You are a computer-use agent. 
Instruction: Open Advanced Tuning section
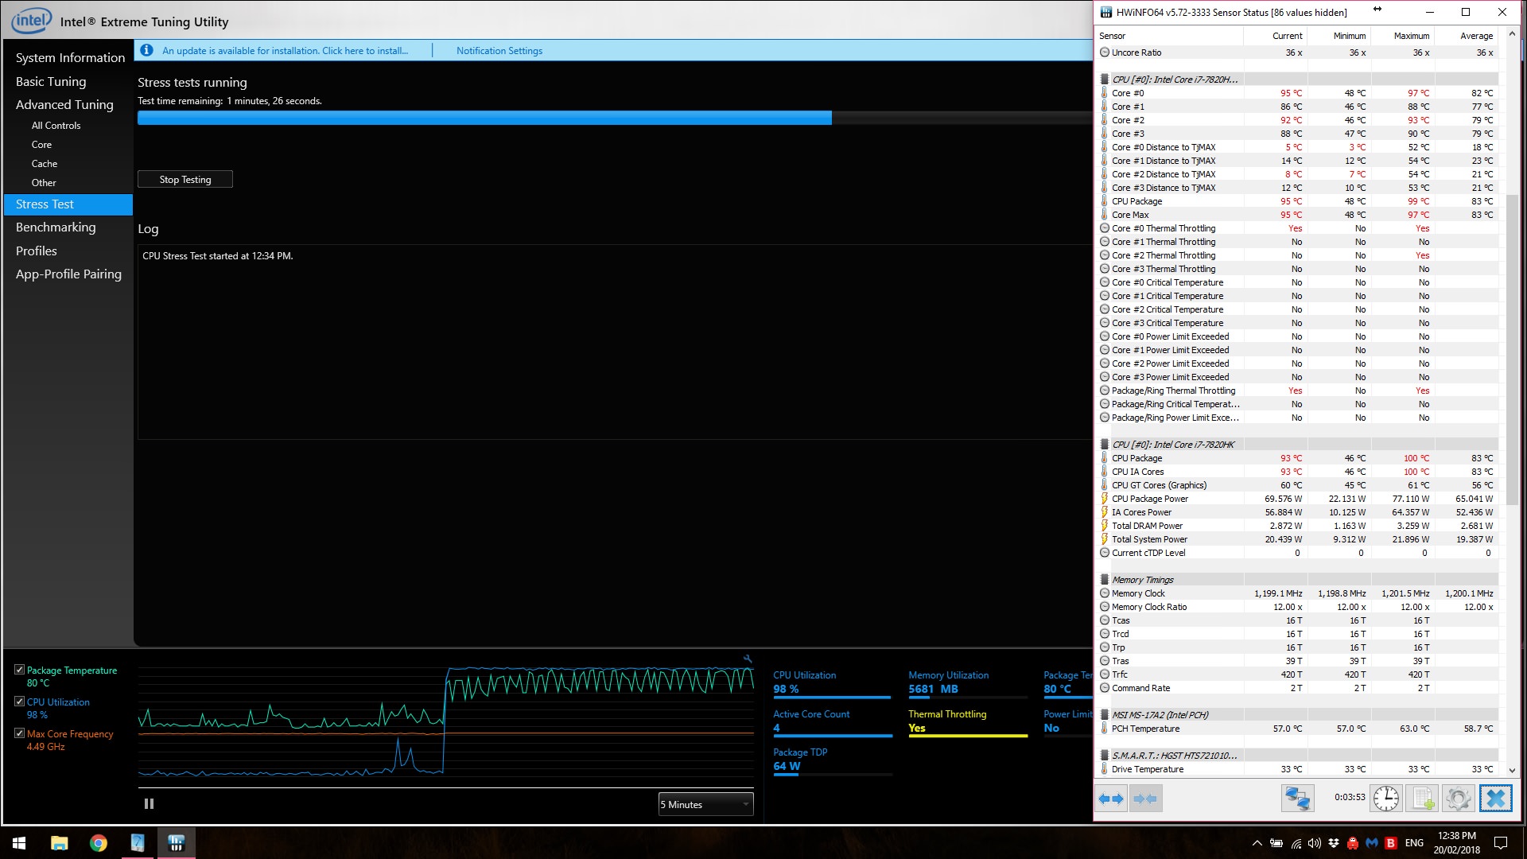tap(64, 104)
